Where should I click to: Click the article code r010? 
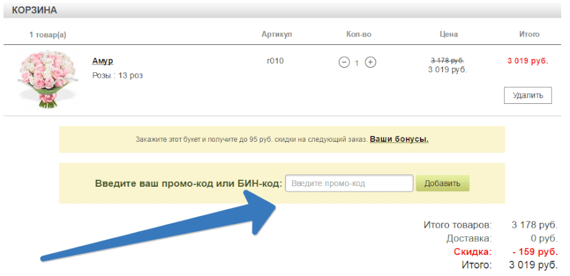275,61
